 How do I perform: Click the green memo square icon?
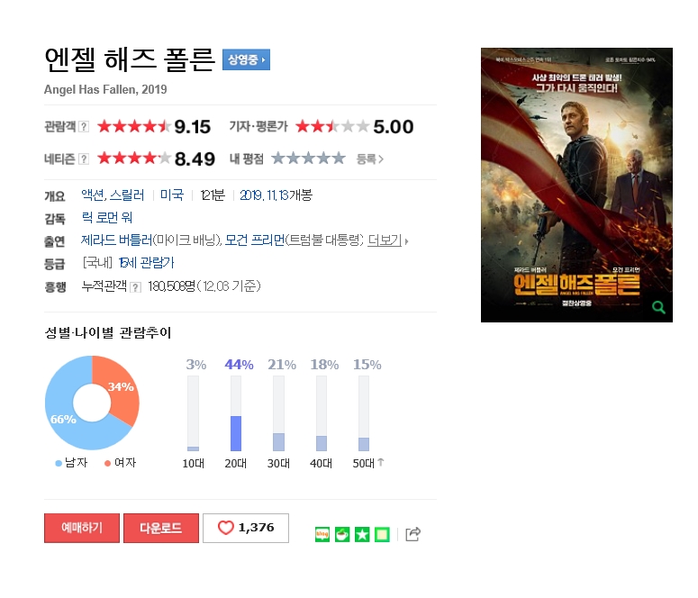tap(382, 534)
